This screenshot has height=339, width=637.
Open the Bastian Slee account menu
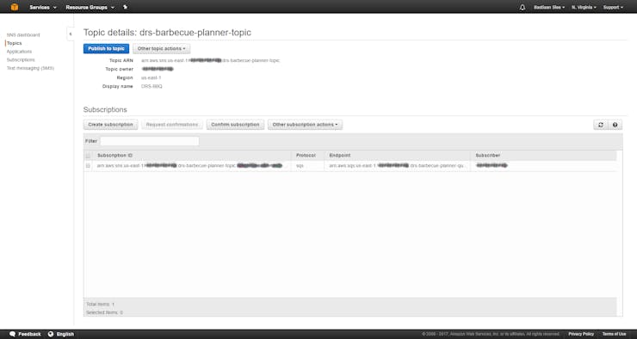pos(549,7)
